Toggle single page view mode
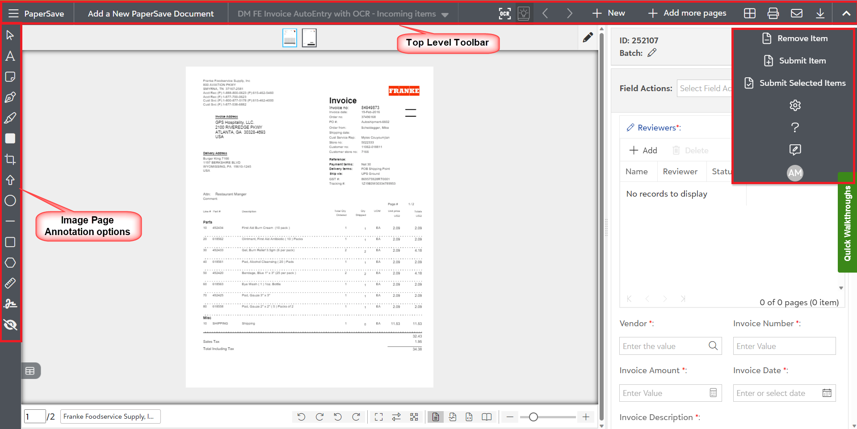The height and width of the screenshot is (429, 857). tap(435, 417)
